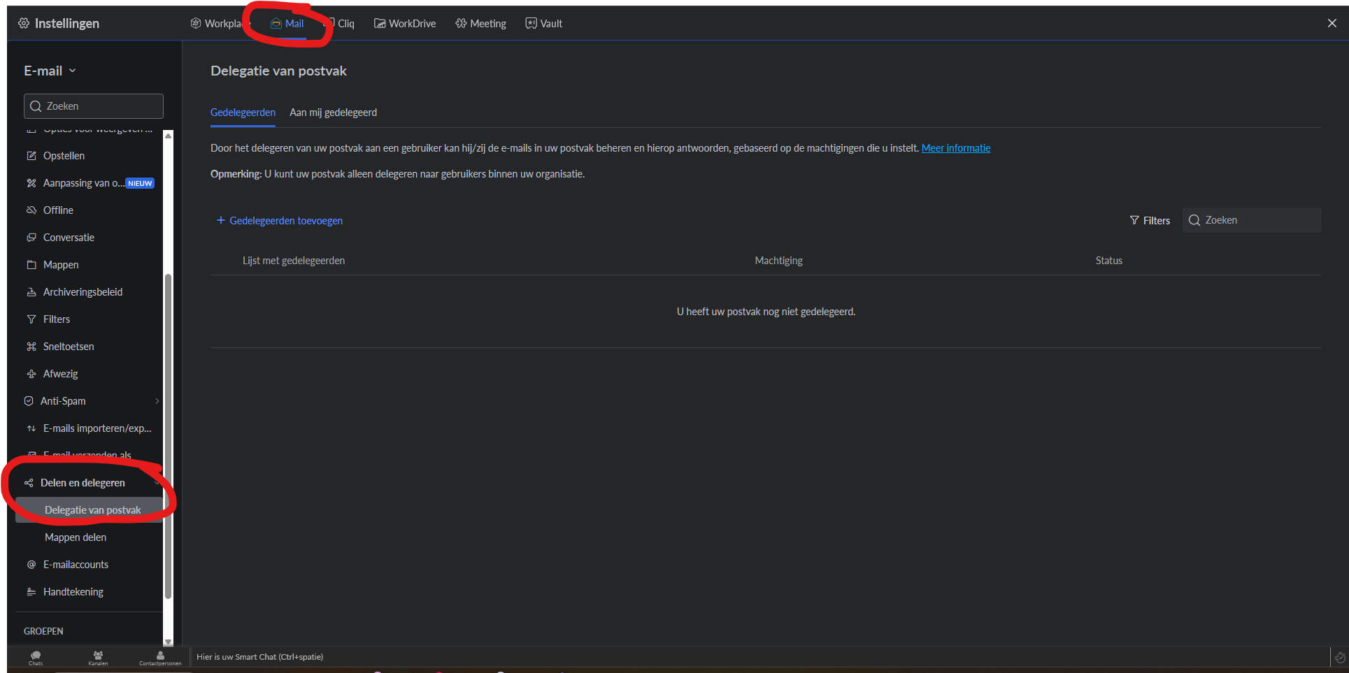Viewport: 1349px width, 673px height.
Task: Click the plus icon to add gedelegeerden
Action: pyautogui.click(x=221, y=221)
